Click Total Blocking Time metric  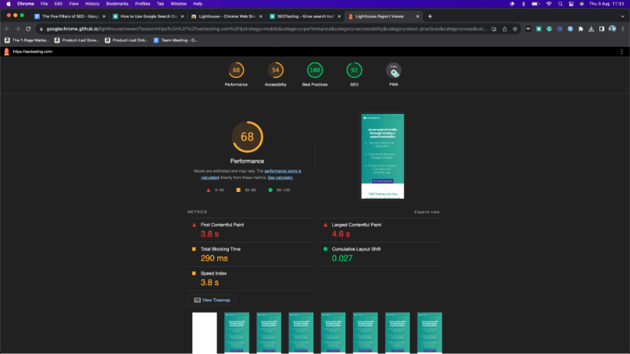[249, 254]
